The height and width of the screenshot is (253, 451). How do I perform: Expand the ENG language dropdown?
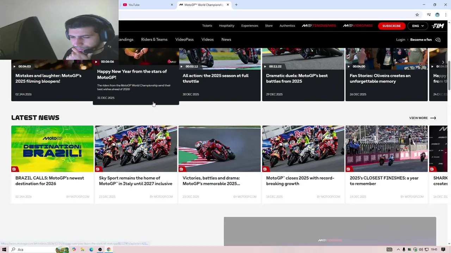pyautogui.click(x=418, y=26)
